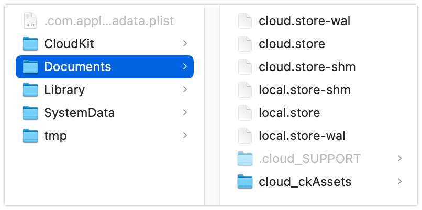Click the CloudKit folder icon
This screenshot has height=210, width=422.
tap(31, 44)
